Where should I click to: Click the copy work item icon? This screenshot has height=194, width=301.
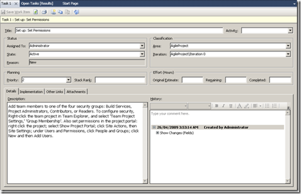click(60, 12)
